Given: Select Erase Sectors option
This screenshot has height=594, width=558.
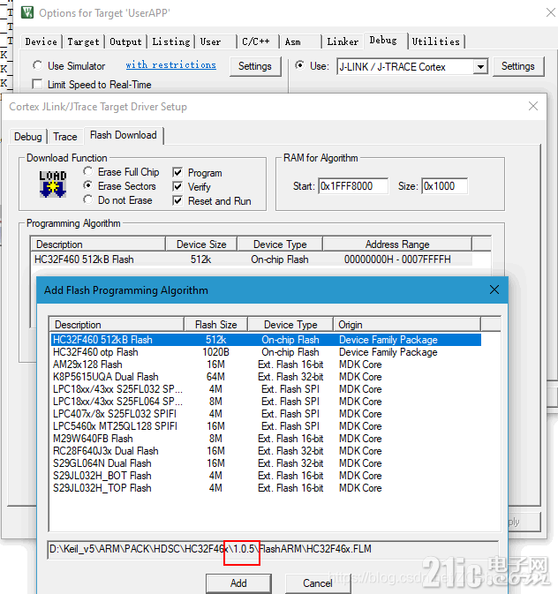Looking at the screenshot, I should [88, 185].
